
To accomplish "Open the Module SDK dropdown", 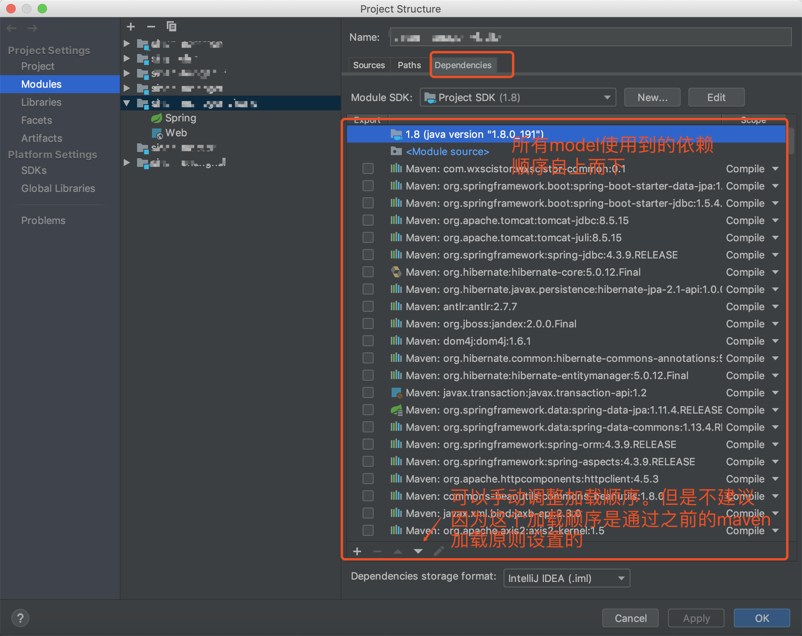I will pos(518,98).
